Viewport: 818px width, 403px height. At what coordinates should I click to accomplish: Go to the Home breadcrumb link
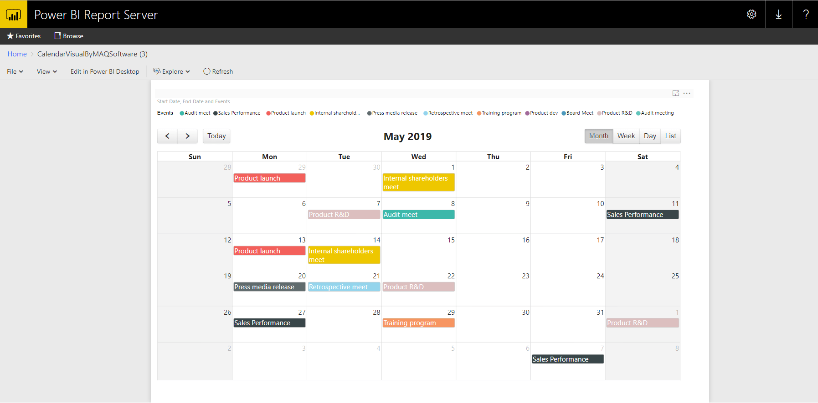(17, 54)
